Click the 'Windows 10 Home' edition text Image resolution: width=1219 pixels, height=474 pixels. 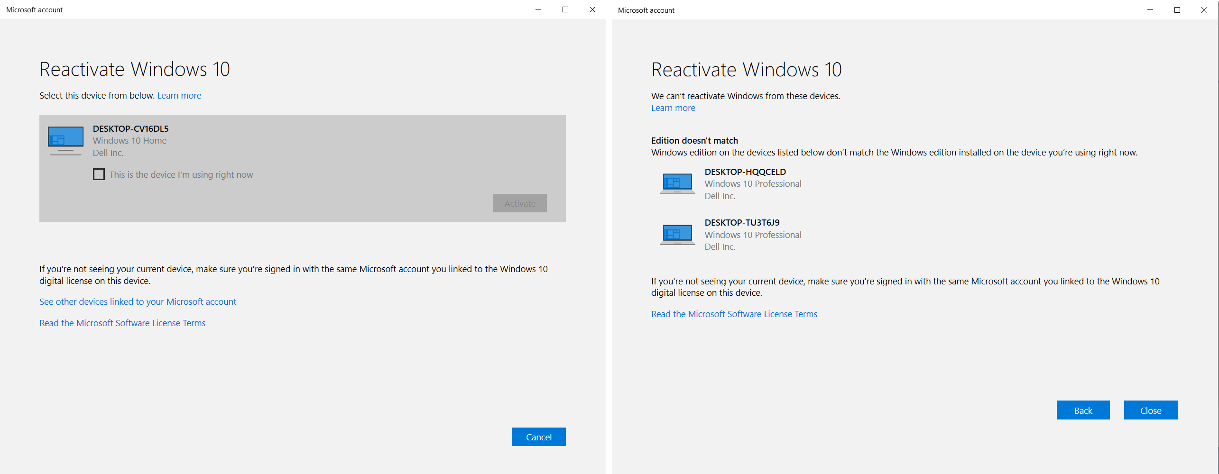[x=129, y=141]
